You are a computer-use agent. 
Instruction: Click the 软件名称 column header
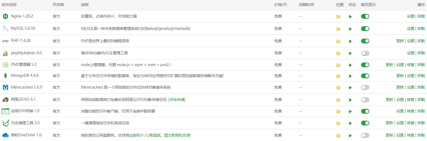point(10,5)
